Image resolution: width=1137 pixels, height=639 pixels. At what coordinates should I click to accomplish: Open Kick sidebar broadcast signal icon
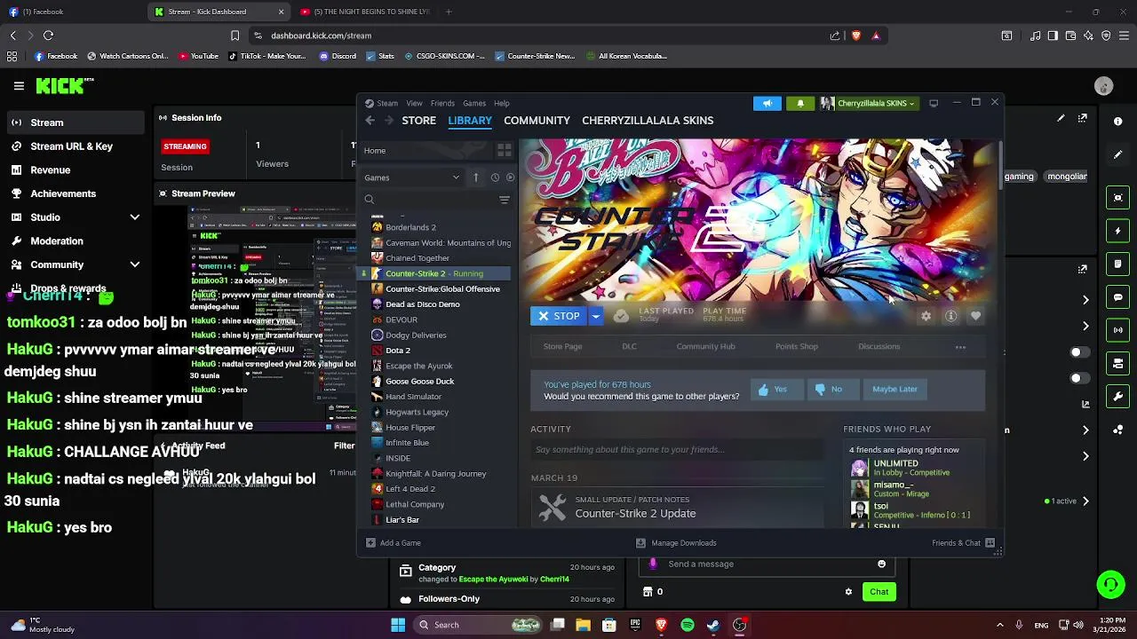1118,330
